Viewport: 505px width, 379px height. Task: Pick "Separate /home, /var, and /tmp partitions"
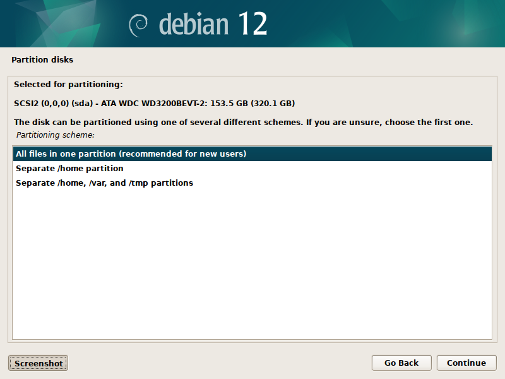(252, 183)
